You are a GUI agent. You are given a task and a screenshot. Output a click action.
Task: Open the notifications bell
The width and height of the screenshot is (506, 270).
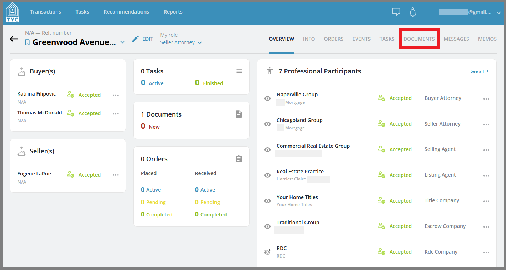click(413, 12)
